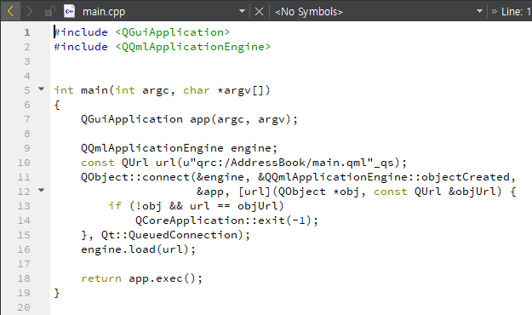Screen dimensions: 532x315
Task: Click QObject::connect on line 11
Action: pyautogui.click(x=135, y=177)
